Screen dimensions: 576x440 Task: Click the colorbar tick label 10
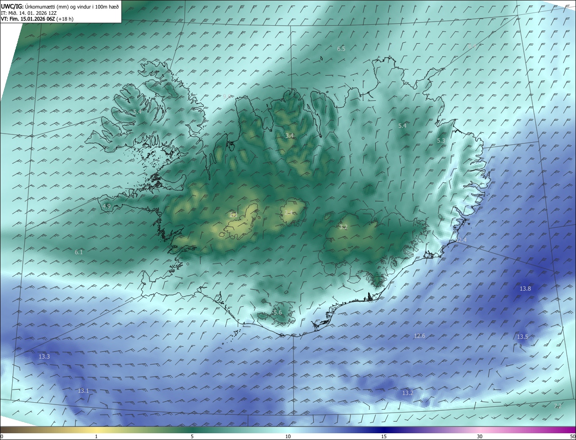pos(288,436)
